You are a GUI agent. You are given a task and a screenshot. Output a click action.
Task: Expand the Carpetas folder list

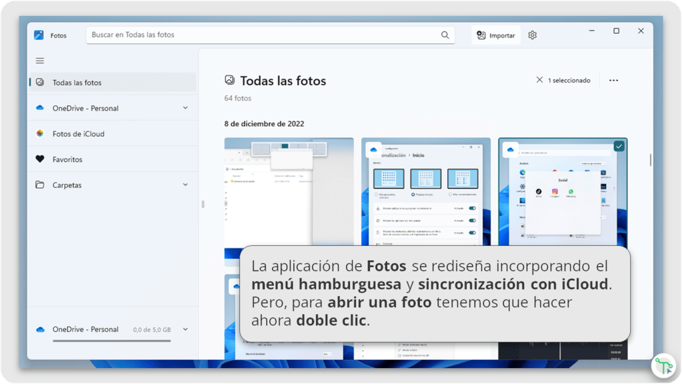[185, 185]
